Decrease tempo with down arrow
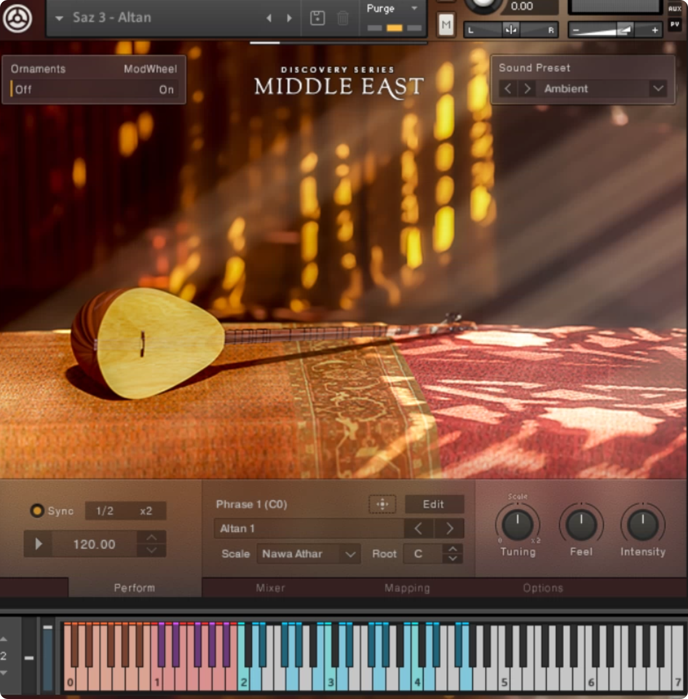Image resolution: width=688 pixels, height=699 pixels. (152, 550)
